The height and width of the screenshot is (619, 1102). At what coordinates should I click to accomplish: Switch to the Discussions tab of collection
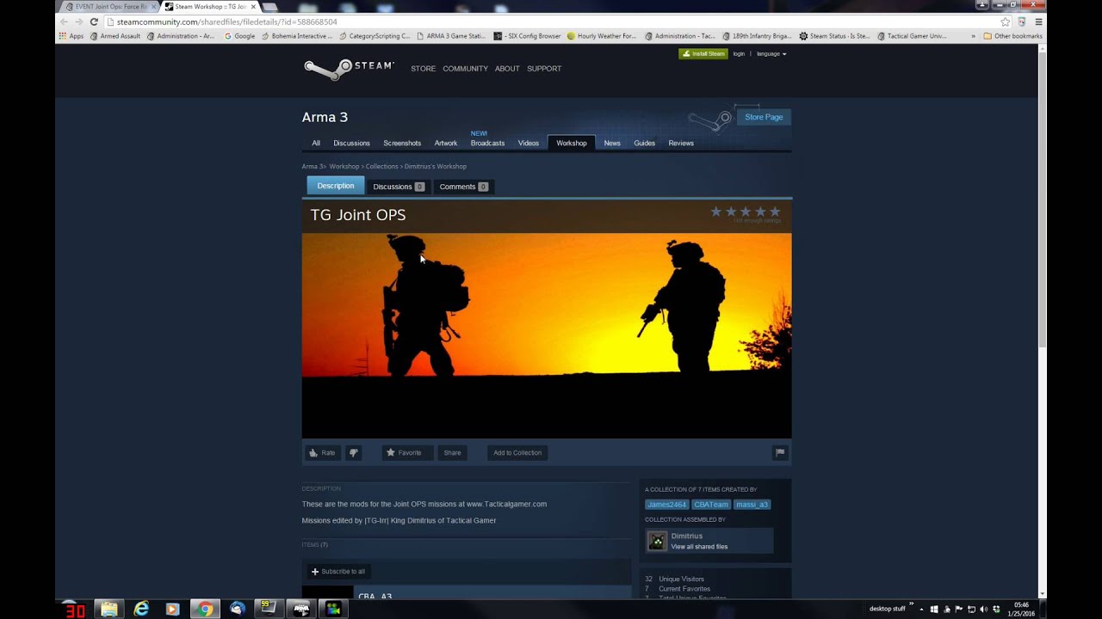tap(399, 187)
